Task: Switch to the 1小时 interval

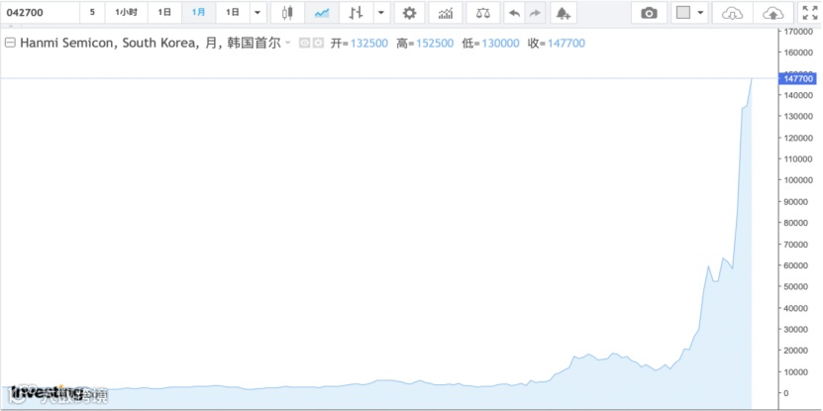Action: (x=126, y=13)
